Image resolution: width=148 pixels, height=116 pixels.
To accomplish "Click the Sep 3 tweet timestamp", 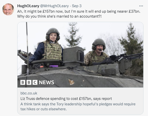I will coord(77,6).
